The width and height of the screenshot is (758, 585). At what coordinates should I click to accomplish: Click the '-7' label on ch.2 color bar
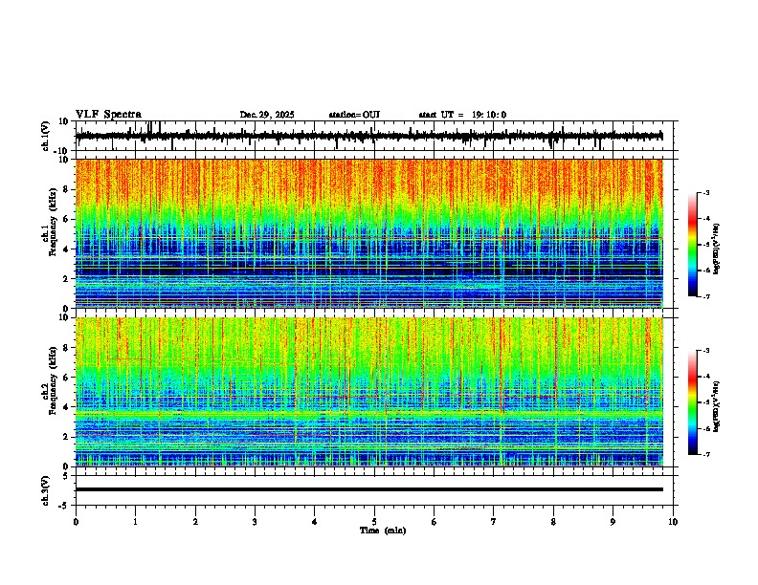click(706, 455)
